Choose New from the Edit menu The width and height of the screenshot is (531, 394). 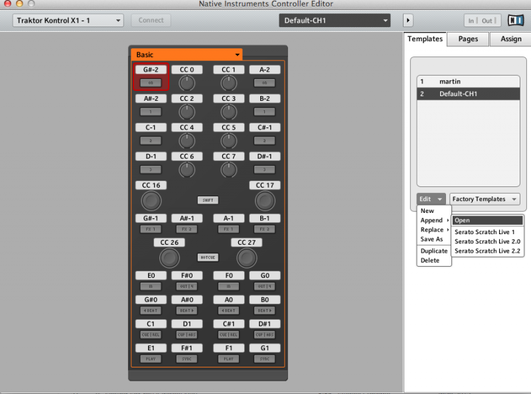point(434,210)
